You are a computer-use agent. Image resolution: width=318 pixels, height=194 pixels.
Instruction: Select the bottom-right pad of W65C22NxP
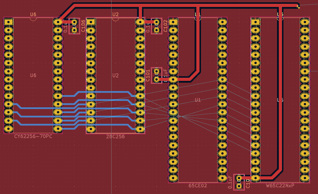click(305, 178)
